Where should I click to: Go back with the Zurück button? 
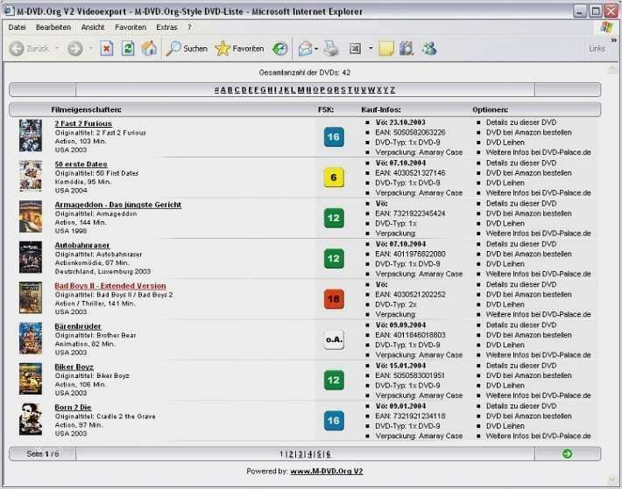29,49
